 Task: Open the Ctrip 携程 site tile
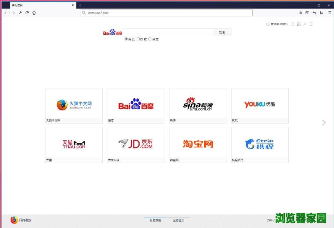(260, 145)
